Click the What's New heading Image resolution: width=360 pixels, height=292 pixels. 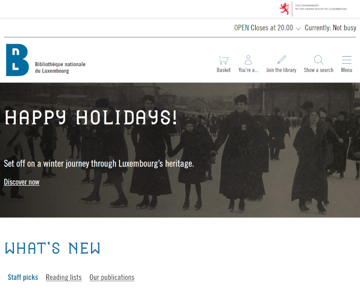[x=52, y=248]
